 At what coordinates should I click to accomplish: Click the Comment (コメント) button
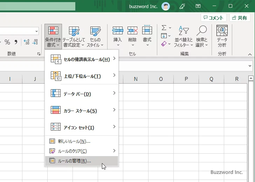pyautogui.click(x=214, y=17)
